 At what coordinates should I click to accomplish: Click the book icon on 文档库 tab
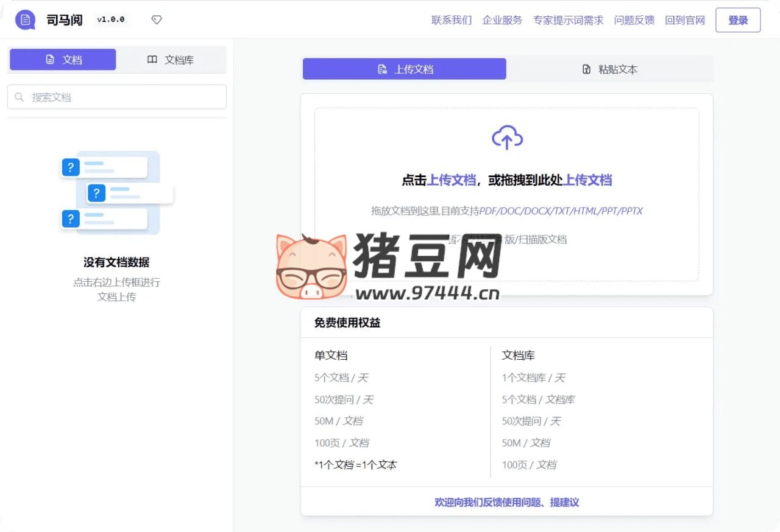pyautogui.click(x=152, y=59)
